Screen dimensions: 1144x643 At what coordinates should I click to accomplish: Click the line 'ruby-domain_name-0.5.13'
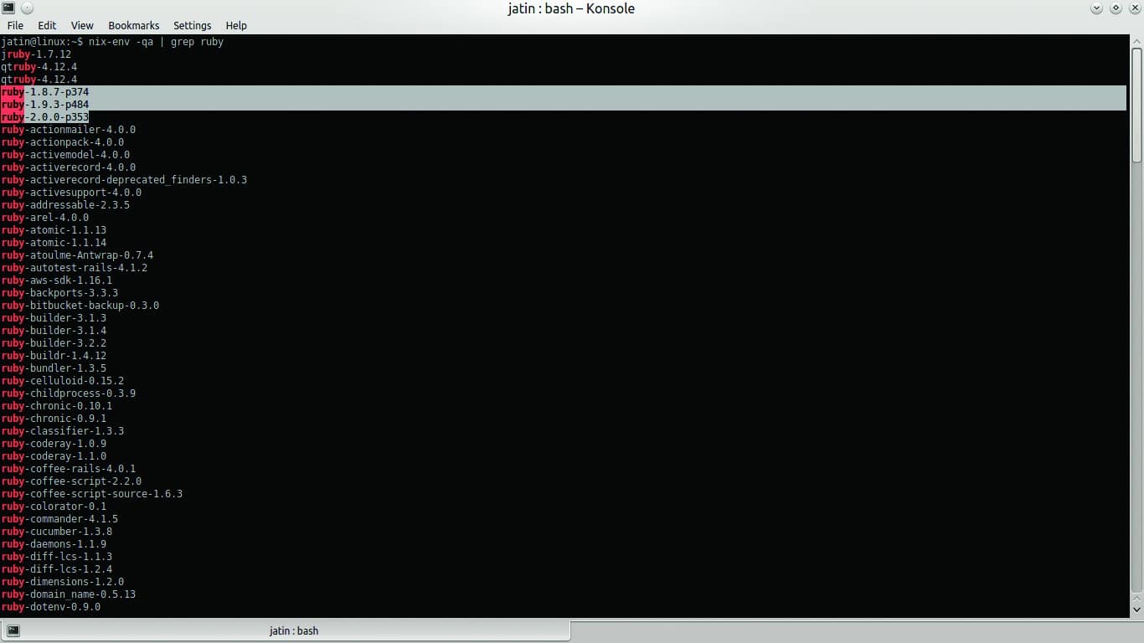(x=69, y=594)
